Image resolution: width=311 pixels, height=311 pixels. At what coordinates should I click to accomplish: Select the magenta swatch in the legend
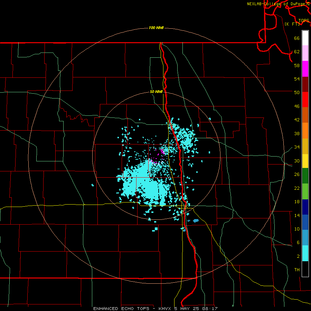[305, 69]
